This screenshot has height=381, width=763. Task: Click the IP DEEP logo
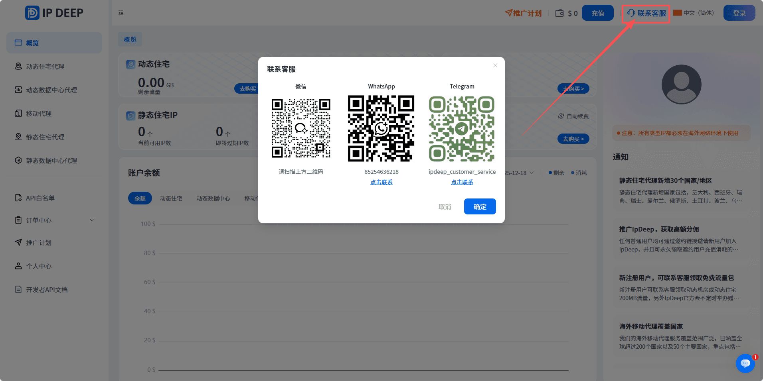[x=54, y=13]
